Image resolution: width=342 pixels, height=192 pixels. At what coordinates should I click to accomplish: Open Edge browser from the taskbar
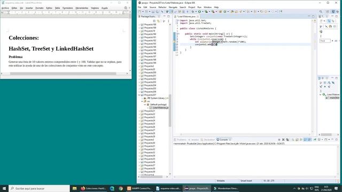click(x=112, y=188)
